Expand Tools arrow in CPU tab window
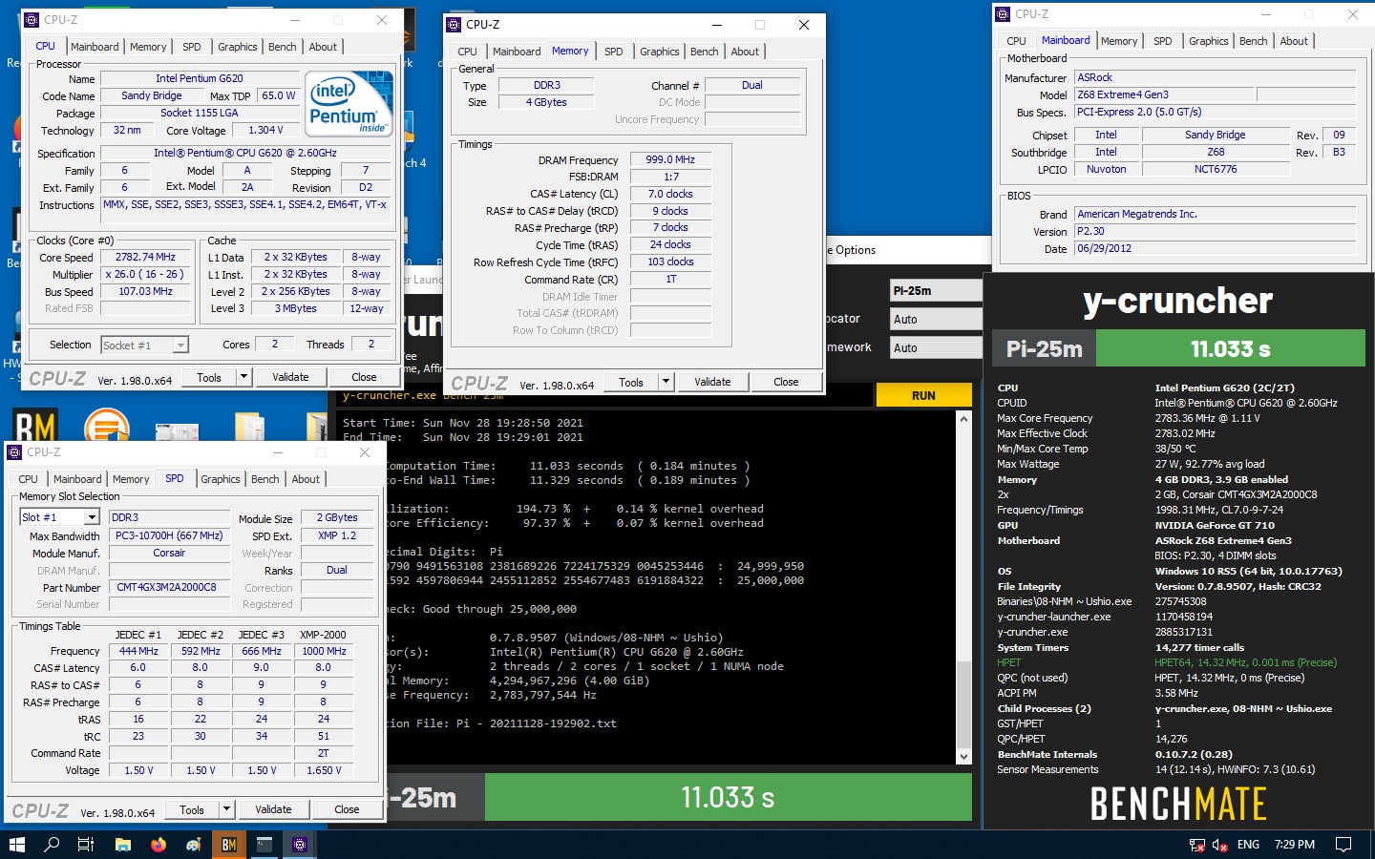The image size is (1375, 859). coord(243,377)
